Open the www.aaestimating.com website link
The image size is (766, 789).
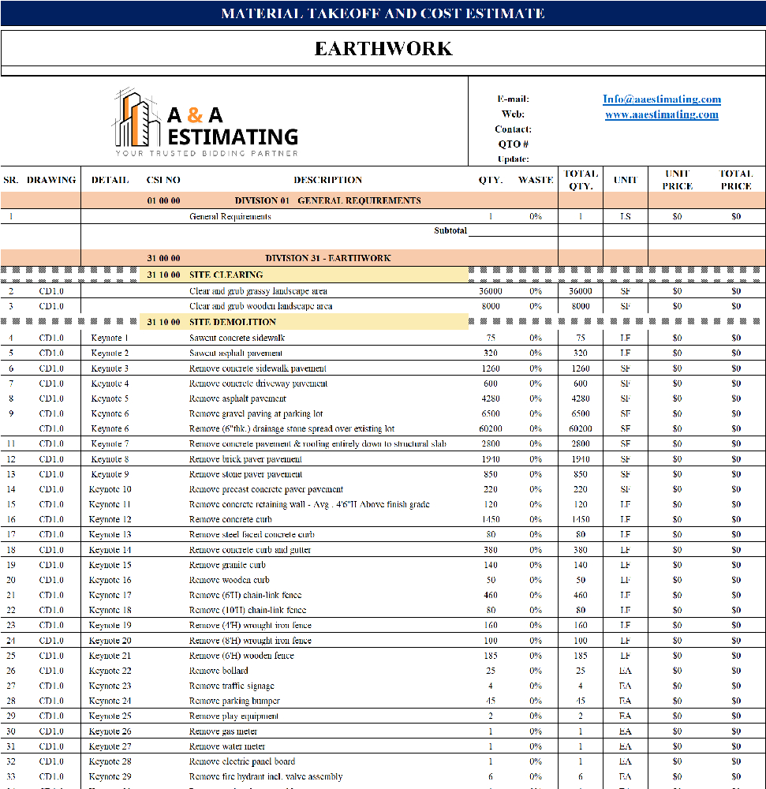(661, 114)
